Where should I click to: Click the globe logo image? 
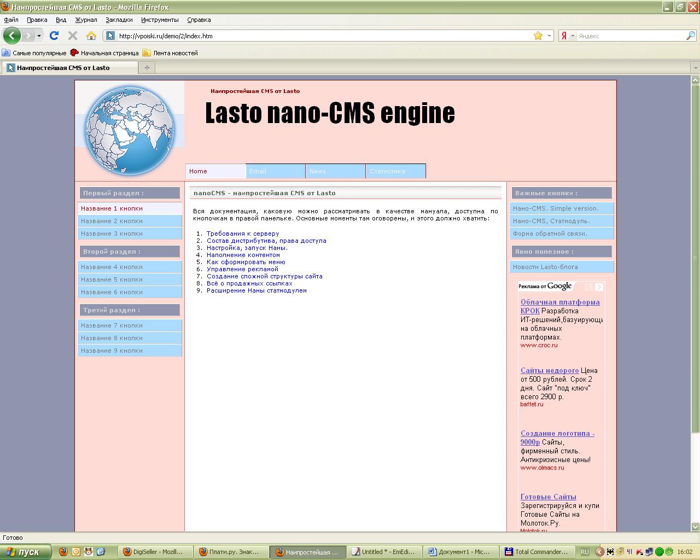point(129,131)
